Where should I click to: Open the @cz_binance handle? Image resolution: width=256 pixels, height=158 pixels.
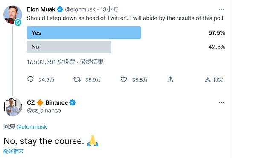[x=44, y=111]
